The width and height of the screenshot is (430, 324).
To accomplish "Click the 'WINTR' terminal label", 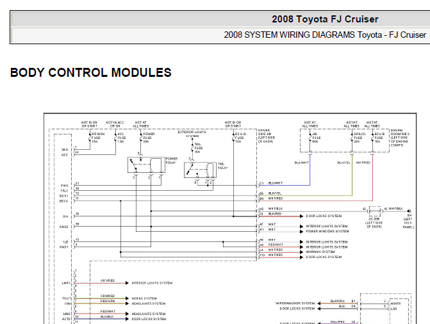I will coord(395,304).
